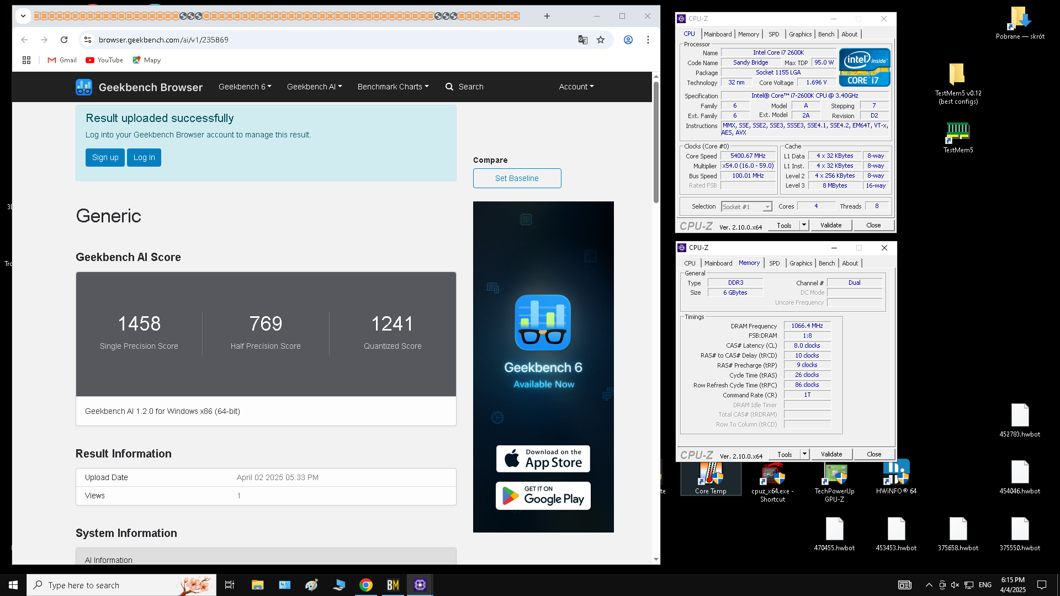Open Graphics tab in lower CPU-Z
Screen dimensions: 1060x596
click(x=801, y=263)
